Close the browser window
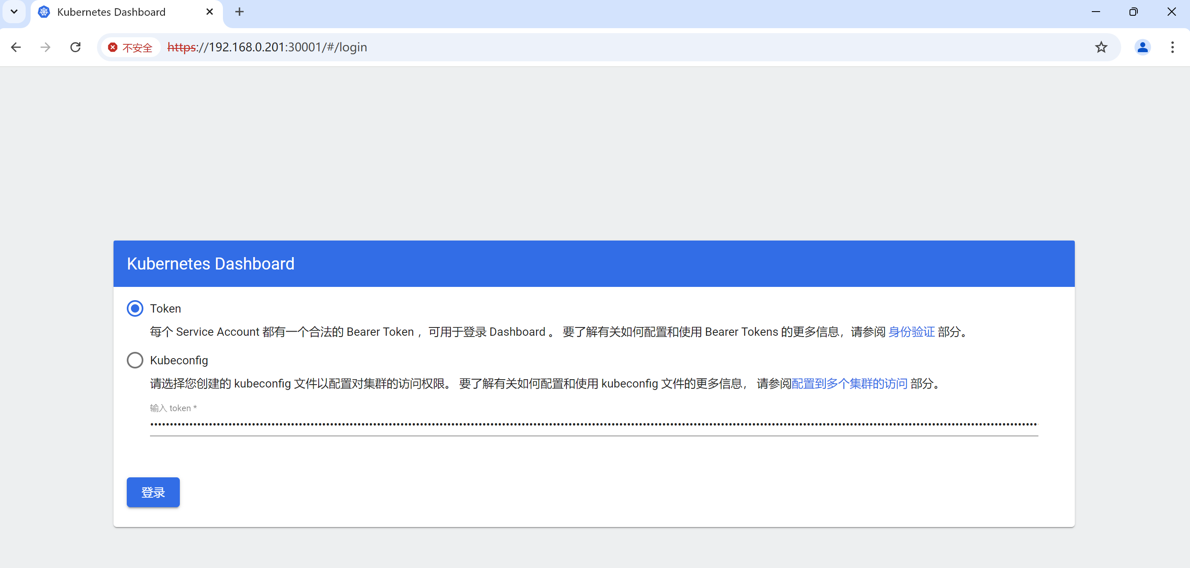 pos(1171,12)
